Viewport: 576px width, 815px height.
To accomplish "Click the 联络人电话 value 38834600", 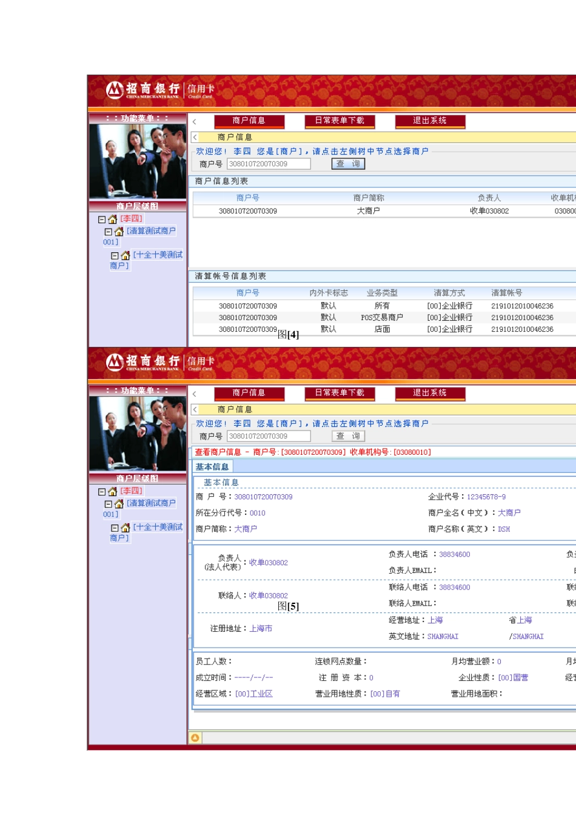I will [455, 588].
